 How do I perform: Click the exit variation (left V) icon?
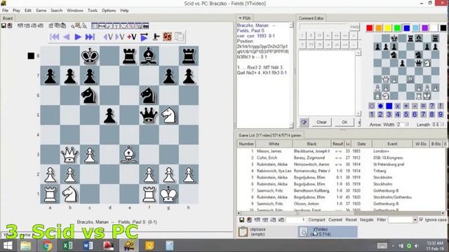[x=108, y=36]
